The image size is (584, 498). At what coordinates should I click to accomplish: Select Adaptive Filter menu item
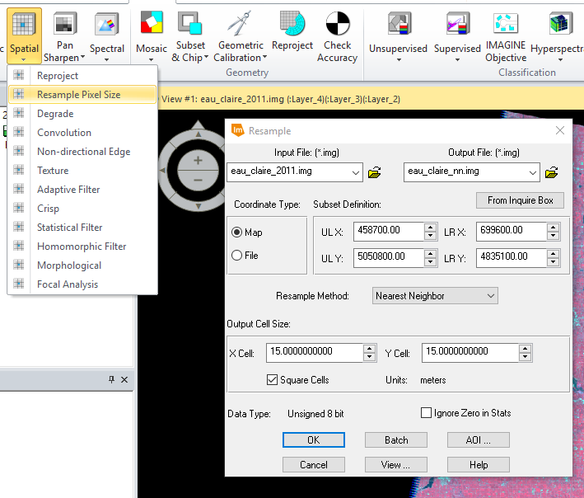[x=82, y=190]
